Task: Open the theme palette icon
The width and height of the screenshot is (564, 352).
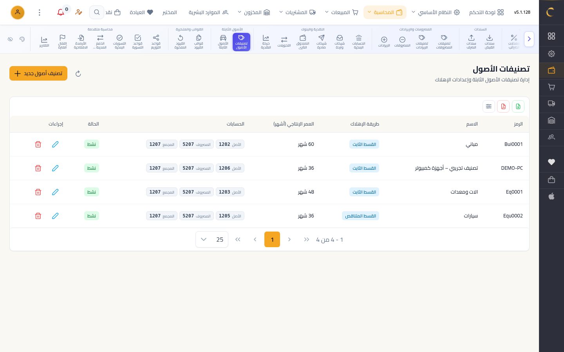Action: [x=22, y=40]
